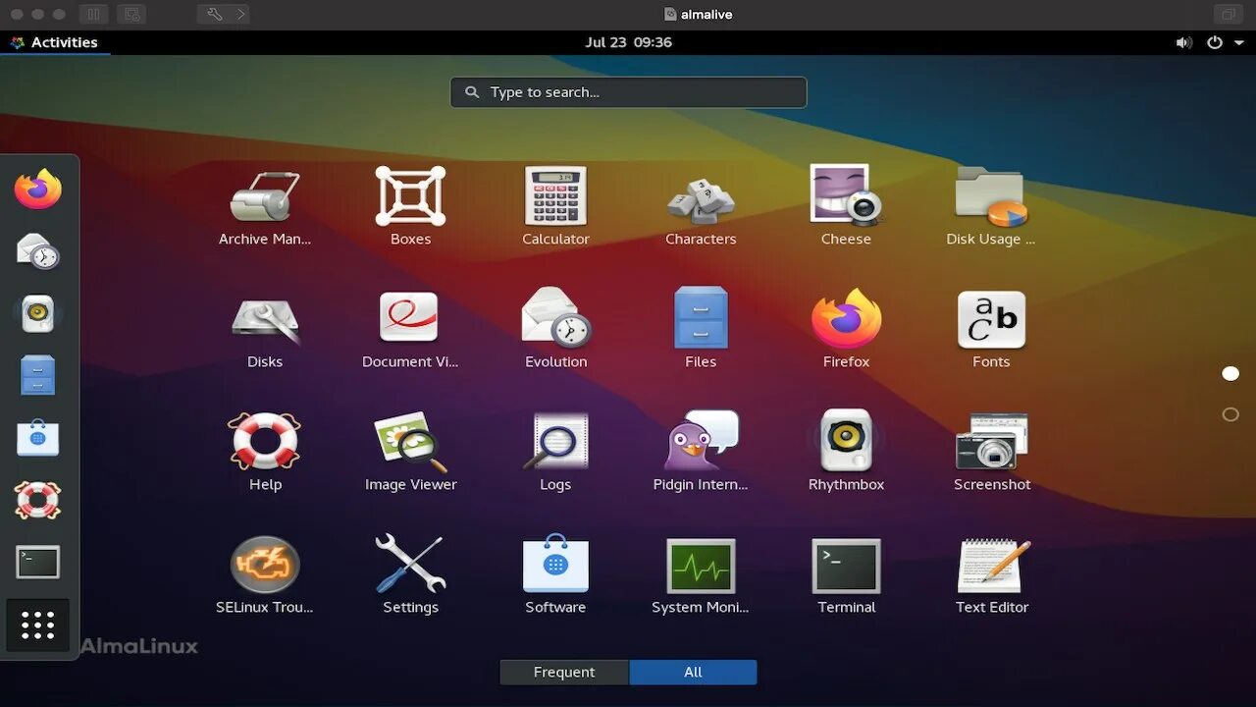1256x707 pixels.
Task: Click the Files cabinet icon in the dock
Action: coord(38,375)
